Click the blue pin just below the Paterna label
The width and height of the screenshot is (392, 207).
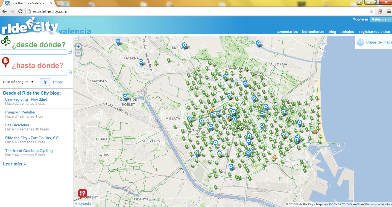click(141, 62)
